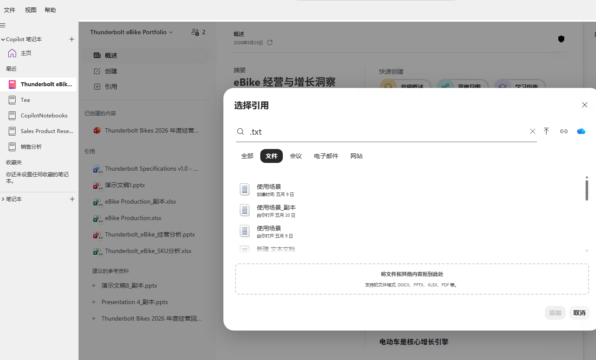This screenshot has width=596, height=360.
Task: Select the 引用 navigation item
Action: (x=145, y=87)
